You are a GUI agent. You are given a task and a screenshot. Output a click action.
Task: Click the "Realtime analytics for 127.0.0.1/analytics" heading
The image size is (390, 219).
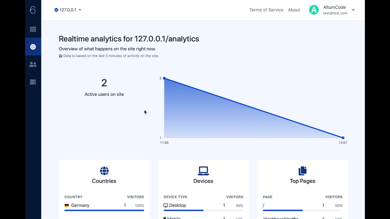(129, 39)
